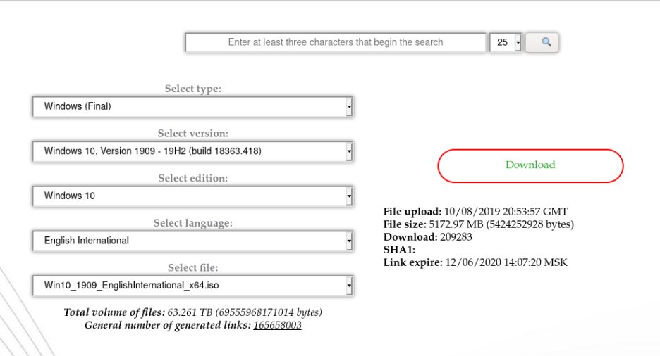Open the Select type dropdown

click(192, 107)
